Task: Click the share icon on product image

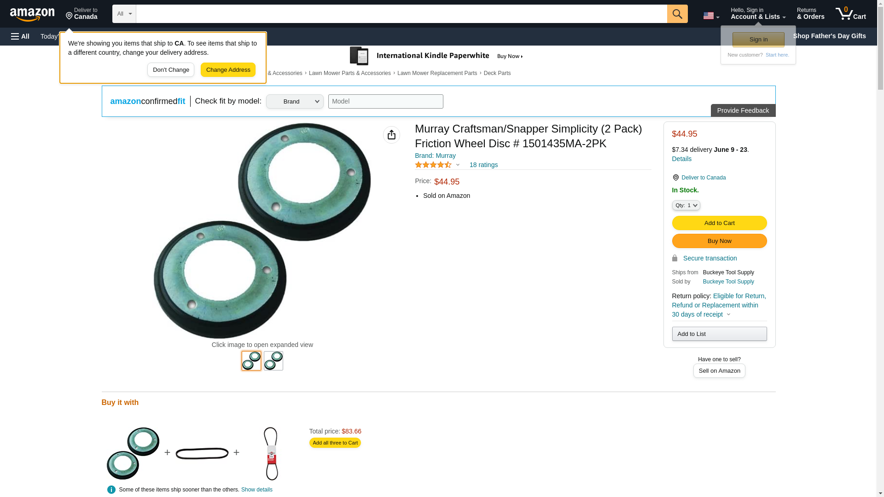Action: 391,135
